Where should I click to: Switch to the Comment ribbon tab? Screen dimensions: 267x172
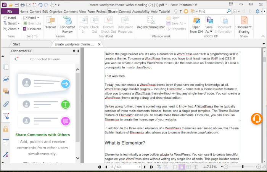click(71, 11)
